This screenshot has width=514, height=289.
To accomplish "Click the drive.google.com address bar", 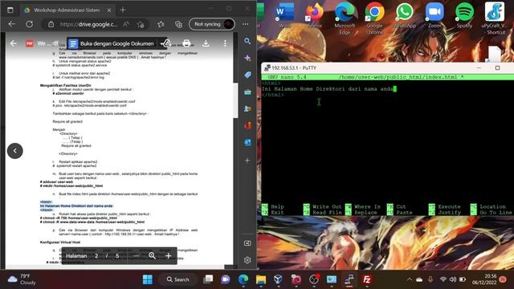I will tap(88, 24).
